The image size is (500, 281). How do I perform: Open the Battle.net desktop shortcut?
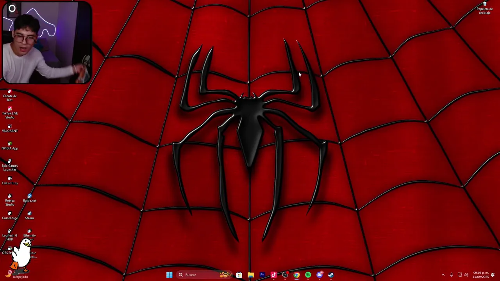coord(29,199)
